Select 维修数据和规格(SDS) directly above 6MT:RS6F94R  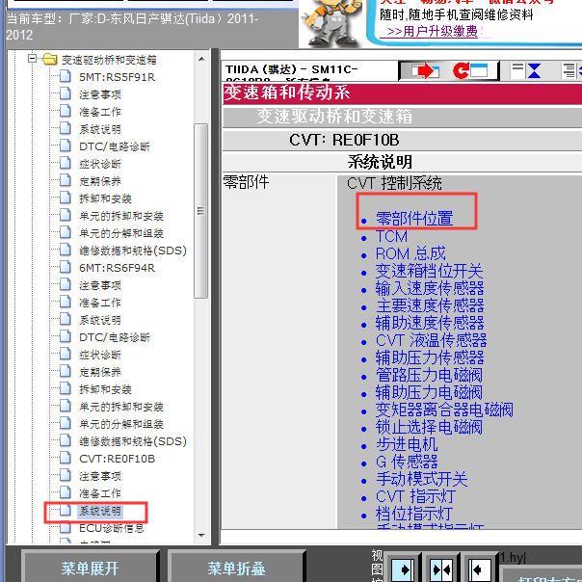pos(133,251)
